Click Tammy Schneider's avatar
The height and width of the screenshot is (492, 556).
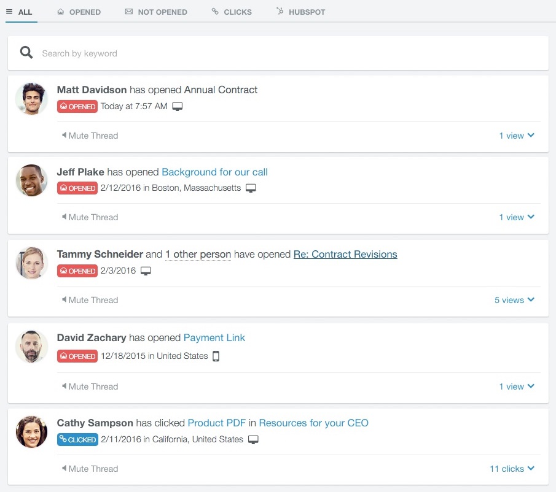[x=31, y=263]
